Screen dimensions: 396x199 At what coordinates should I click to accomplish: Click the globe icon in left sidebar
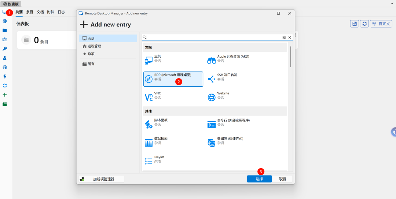[x=4, y=21]
